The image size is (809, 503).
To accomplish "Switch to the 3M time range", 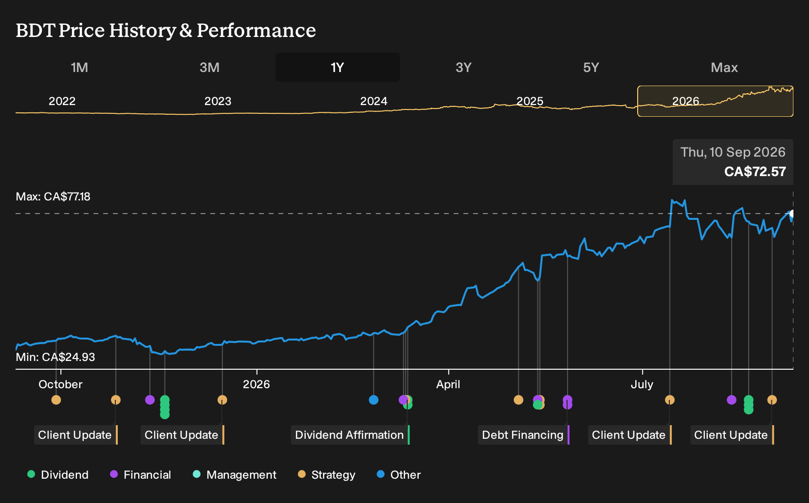I will pos(209,67).
